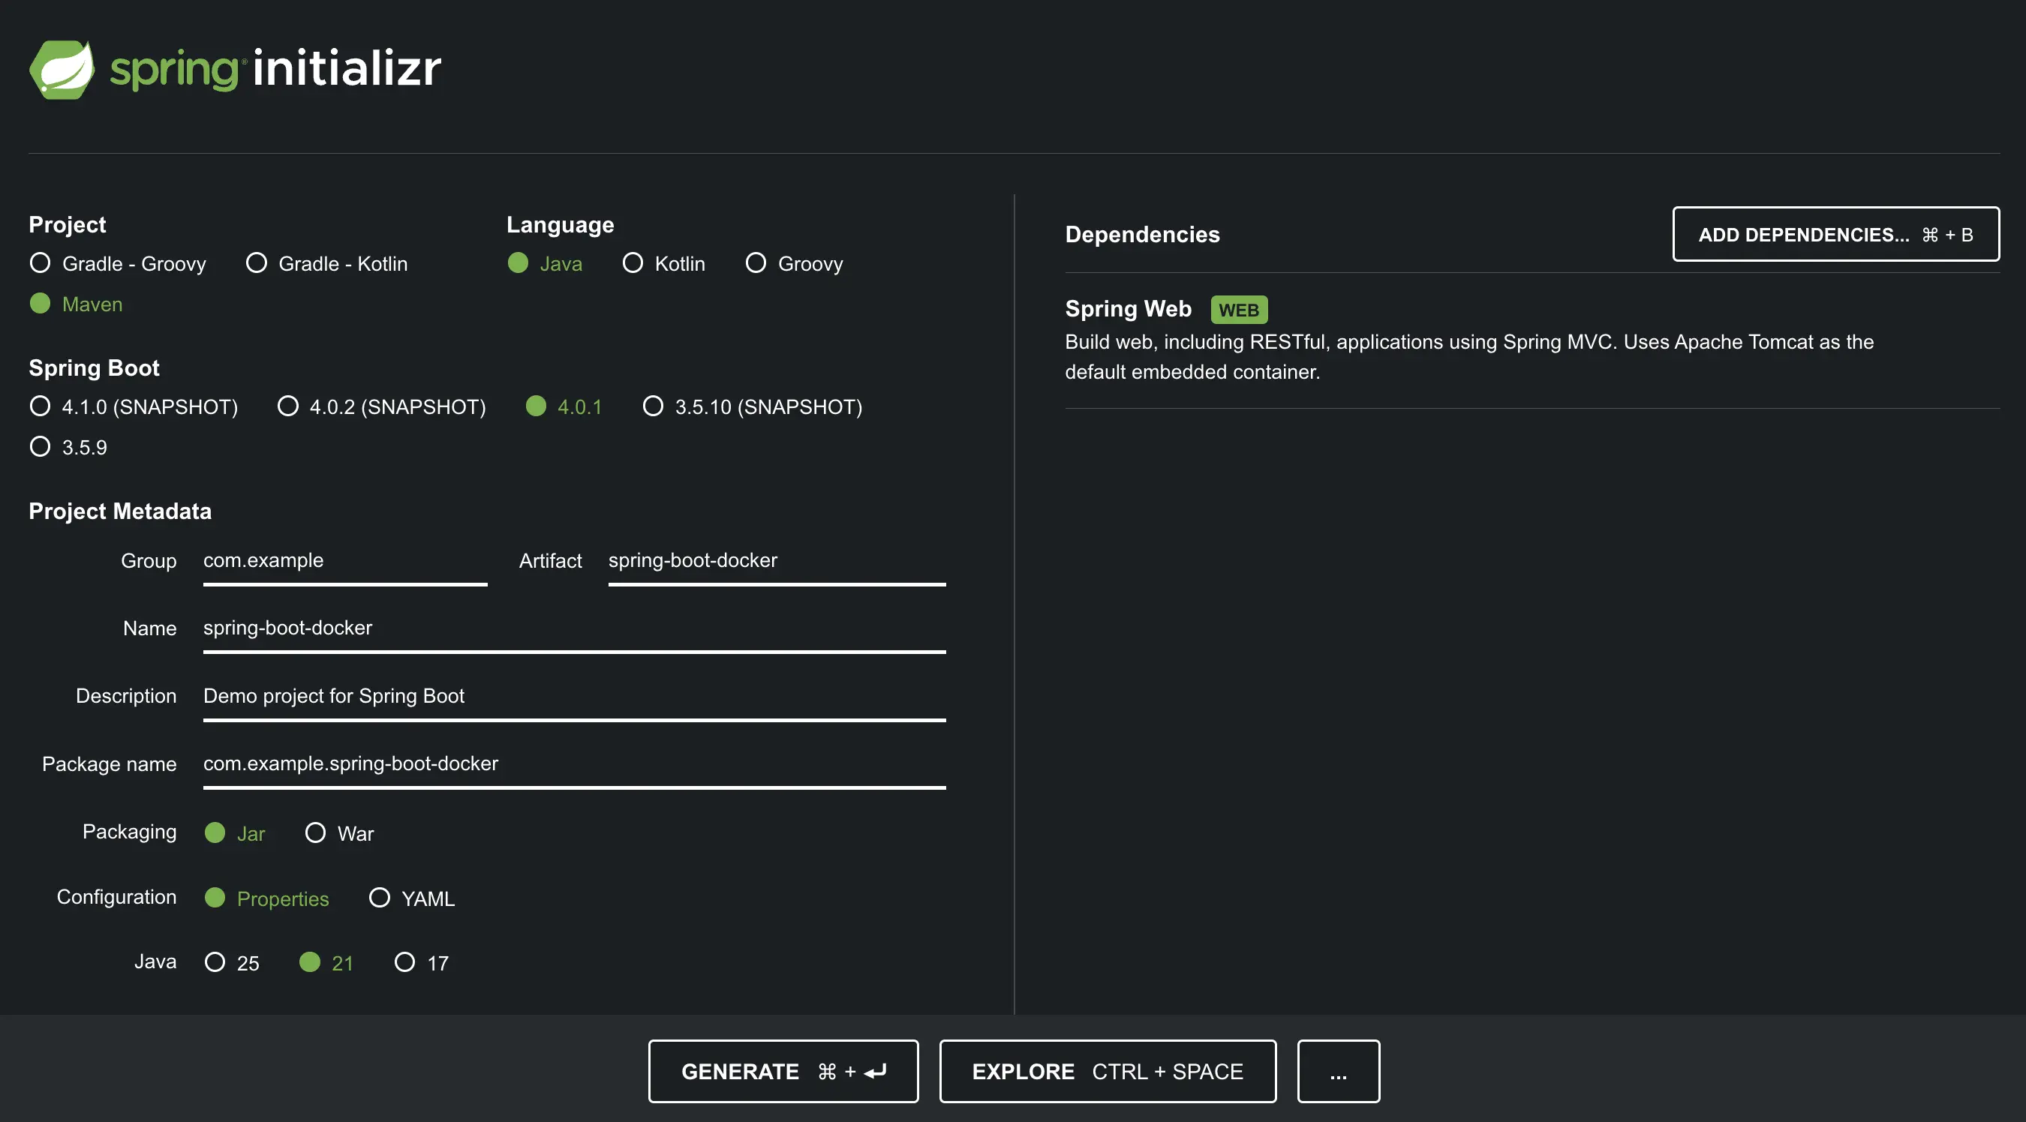Viewport: 2026px width, 1122px height.
Task: Click the GENERATE button
Action: pyautogui.click(x=783, y=1071)
